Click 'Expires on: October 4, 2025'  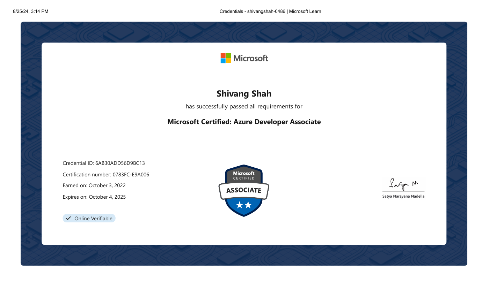(94, 197)
